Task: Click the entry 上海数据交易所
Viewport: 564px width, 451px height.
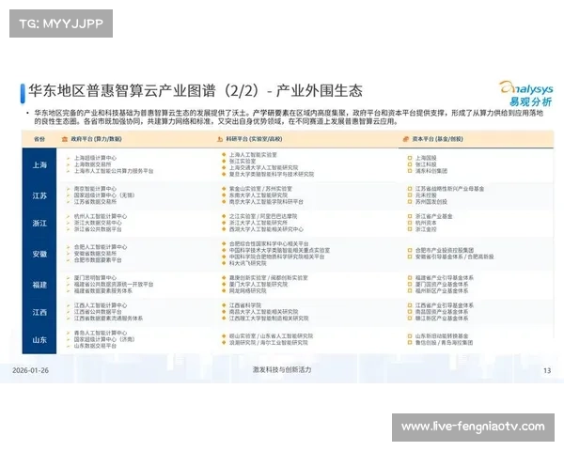Action: click(x=93, y=164)
